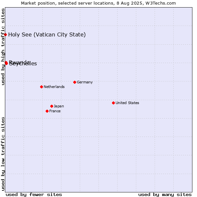Click the Germany red diamond marker

[x=75, y=82]
